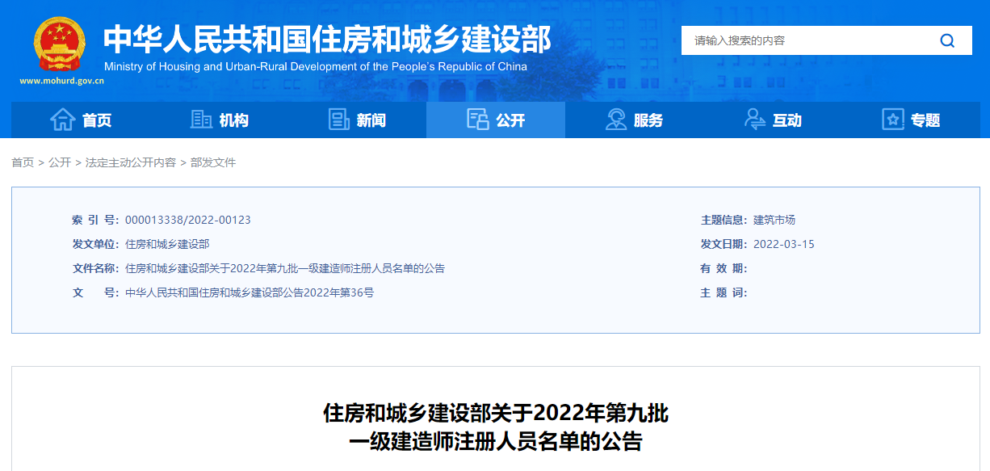Click the newspaper icon for 新闻
The width and height of the screenshot is (990, 471).
(x=339, y=120)
